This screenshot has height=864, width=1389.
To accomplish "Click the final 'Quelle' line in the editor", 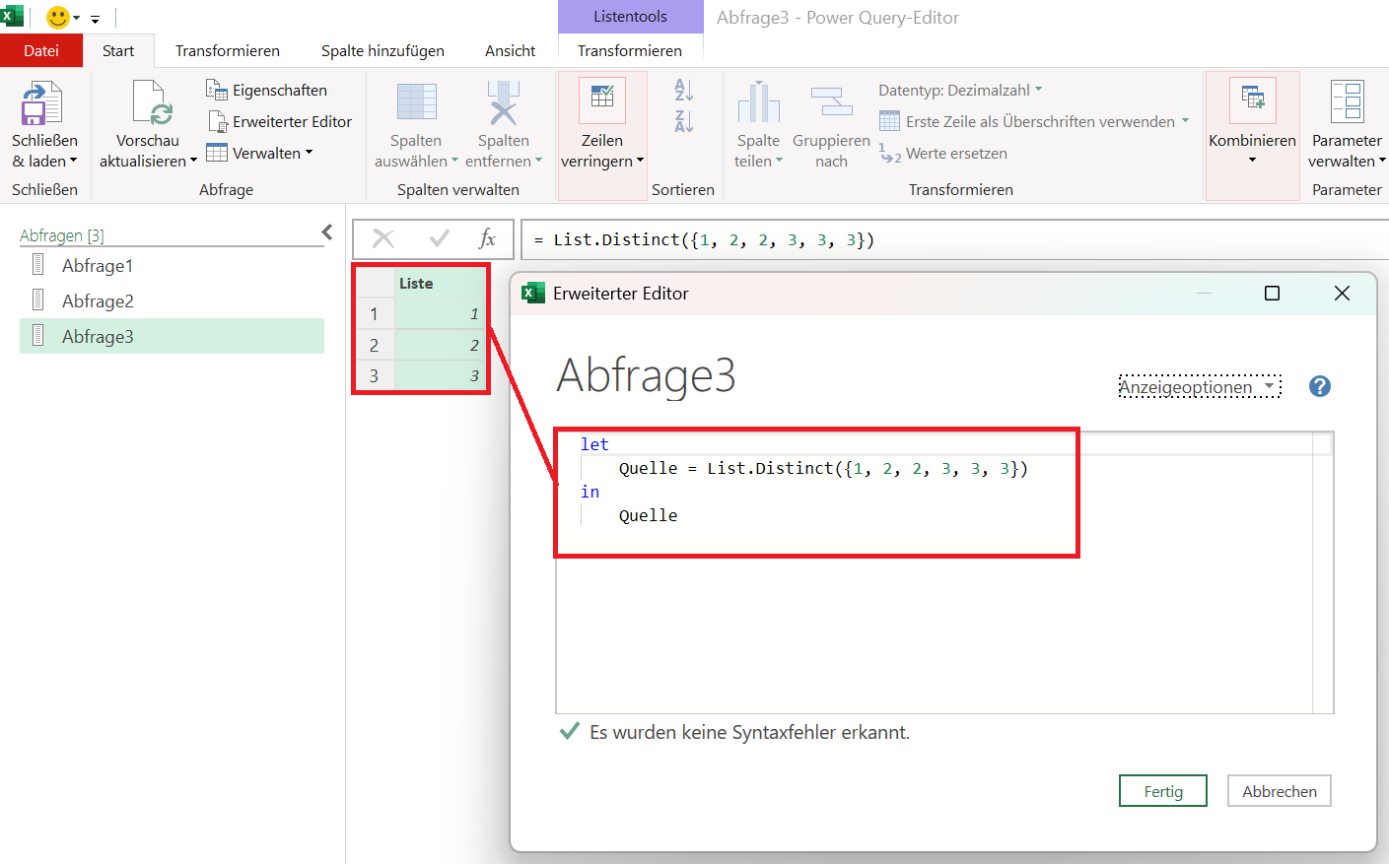I will (x=648, y=515).
